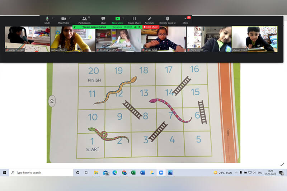This screenshot has width=287, height=191.
Task: Open Remote Control options
Action: click(x=167, y=20)
